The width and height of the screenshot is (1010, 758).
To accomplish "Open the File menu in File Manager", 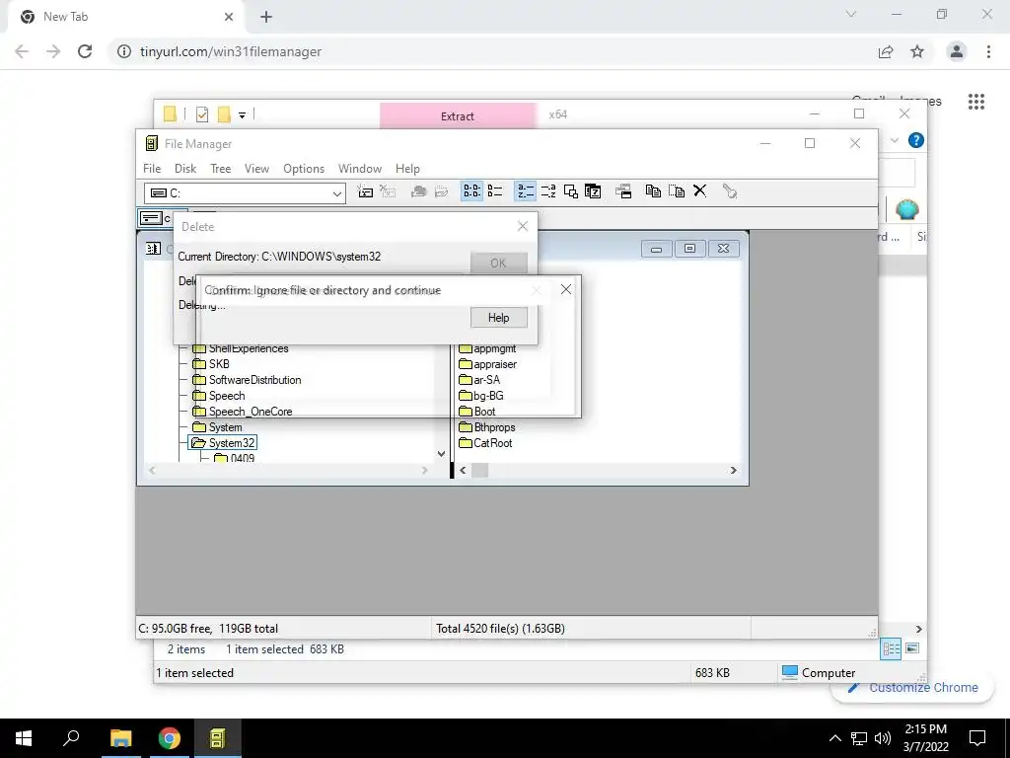I will coord(152,168).
